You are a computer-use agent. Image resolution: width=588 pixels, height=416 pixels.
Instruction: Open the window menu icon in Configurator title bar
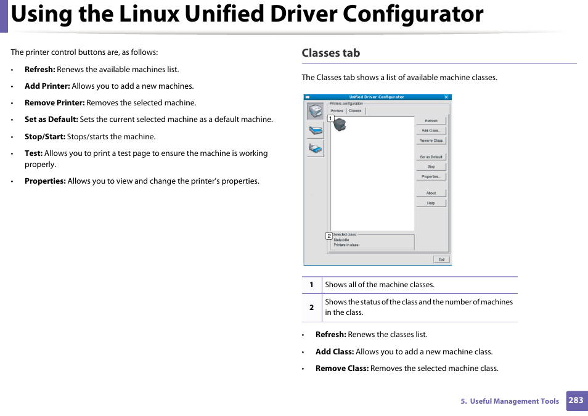click(x=308, y=97)
